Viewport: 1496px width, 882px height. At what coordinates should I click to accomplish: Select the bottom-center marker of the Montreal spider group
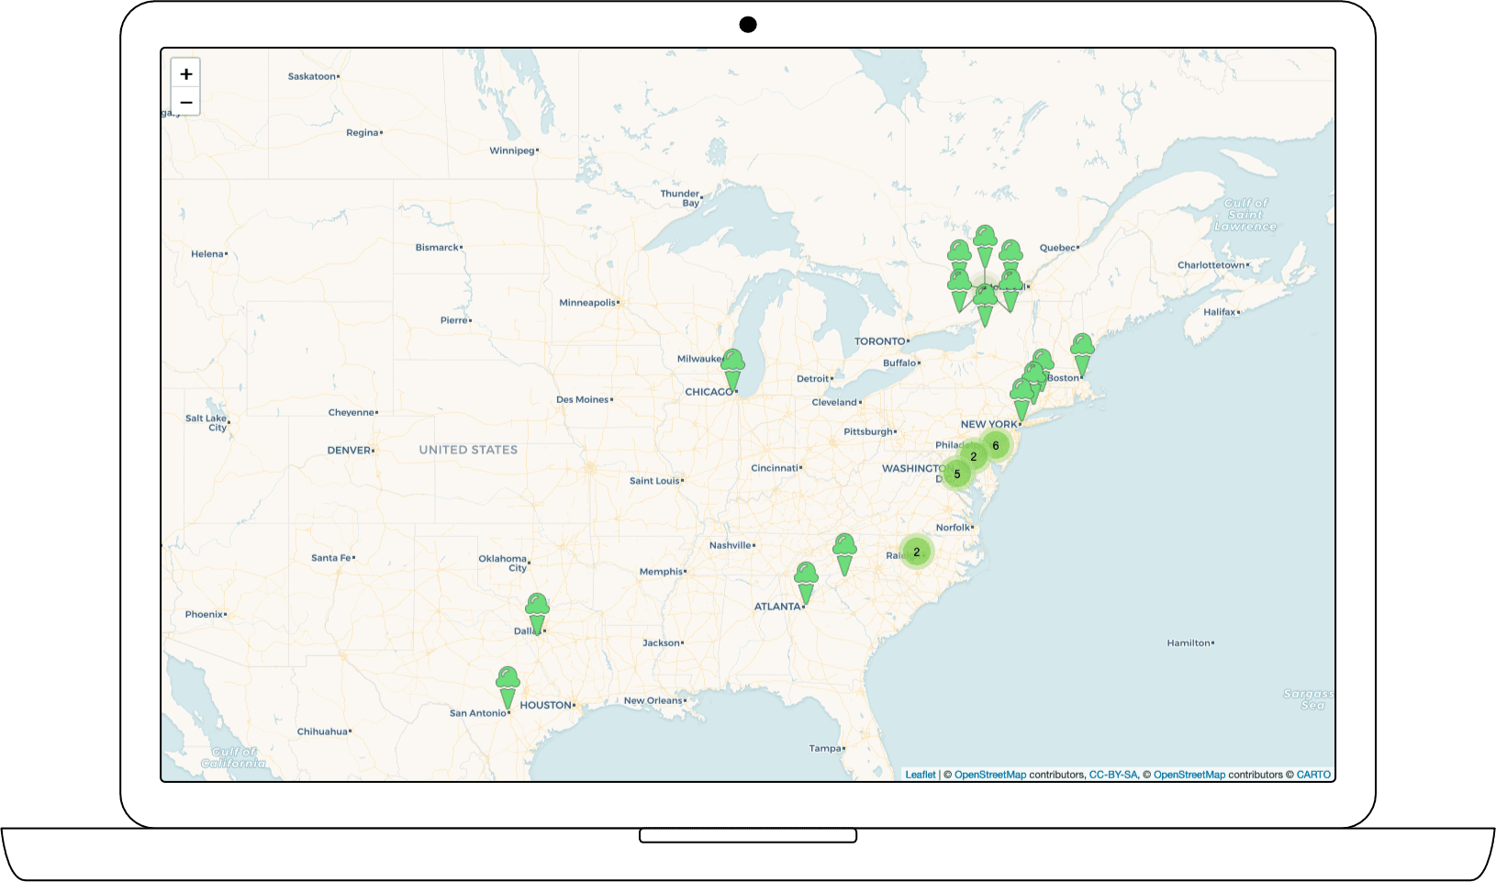(985, 306)
